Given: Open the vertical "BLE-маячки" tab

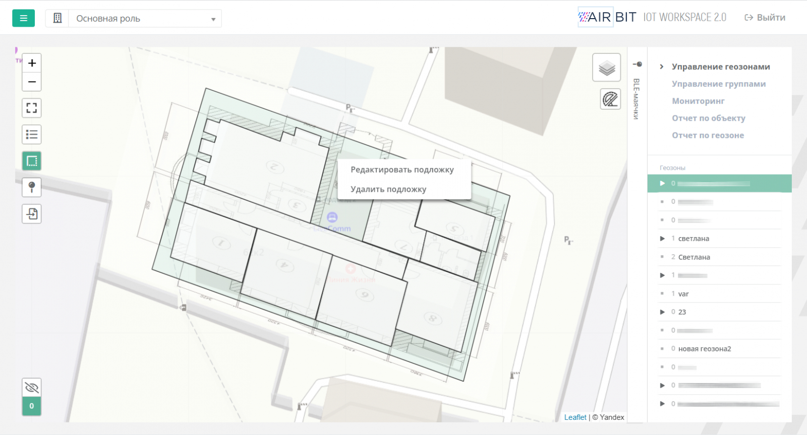Looking at the screenshot, I should 636,99.
